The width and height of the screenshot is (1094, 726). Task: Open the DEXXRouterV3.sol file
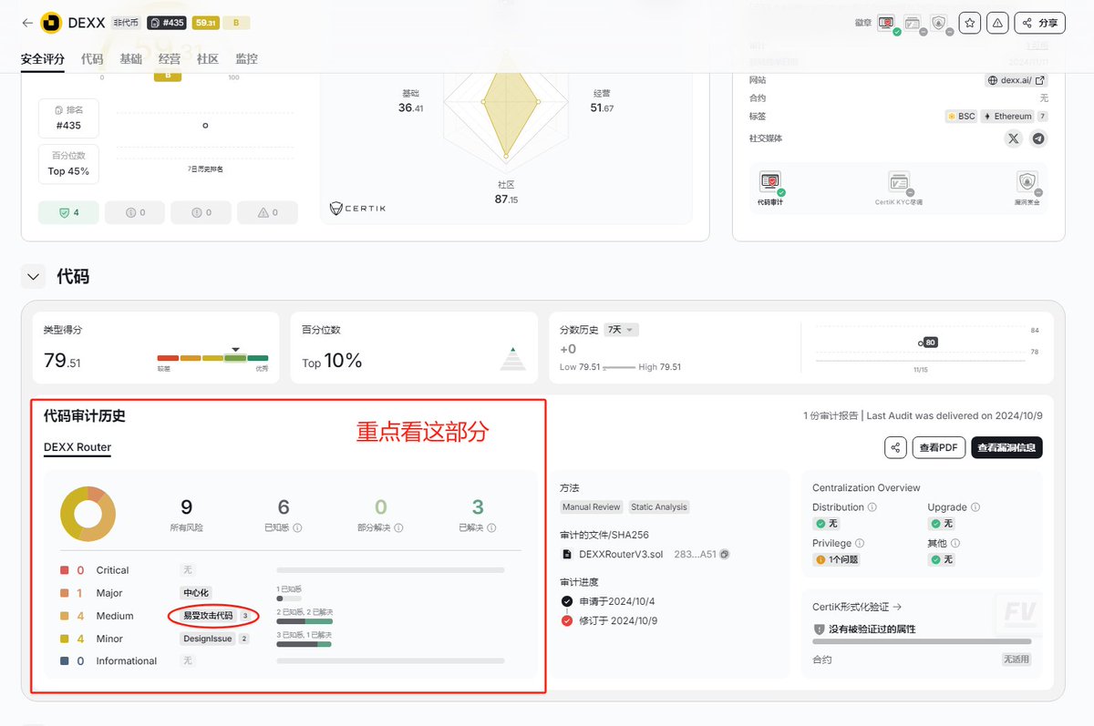pos(621,554)
